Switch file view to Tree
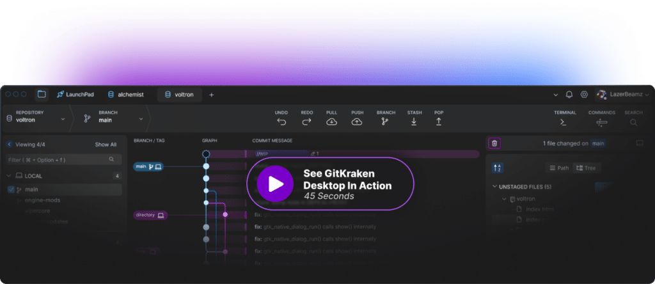The width and height of the screenshot is (655, 284). (x=588, y=168)
